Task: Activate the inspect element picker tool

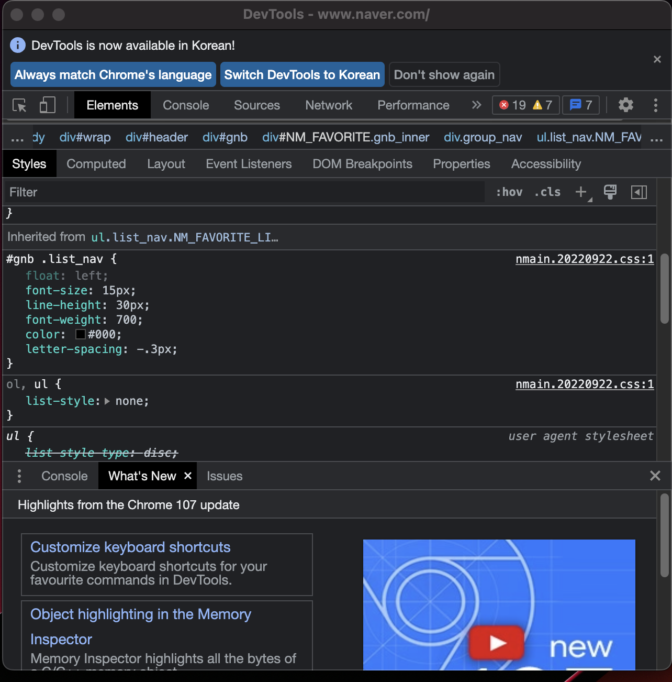Action: (19, 105)
